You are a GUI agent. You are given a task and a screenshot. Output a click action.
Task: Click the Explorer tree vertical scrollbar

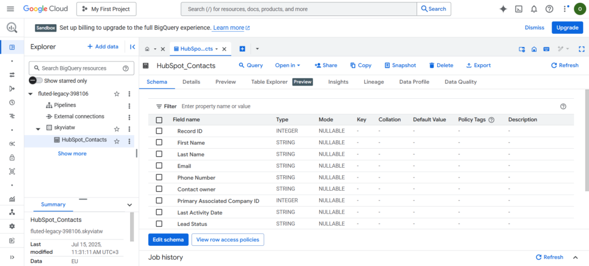(136, 153)
